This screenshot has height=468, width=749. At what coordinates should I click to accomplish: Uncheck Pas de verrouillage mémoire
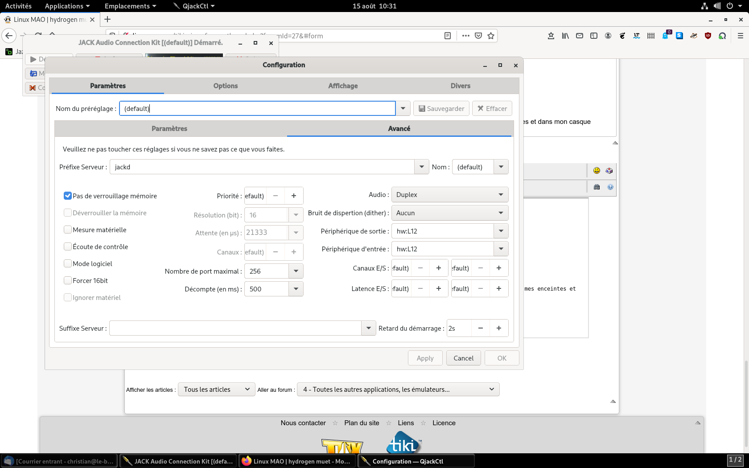coord(68,196)
